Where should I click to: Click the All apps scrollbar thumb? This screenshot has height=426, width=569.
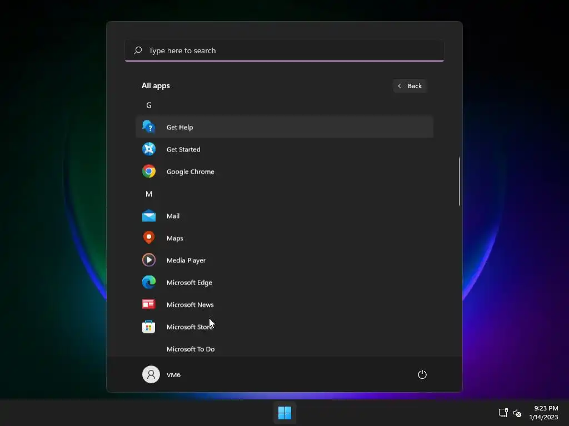(x=460, y=181)
